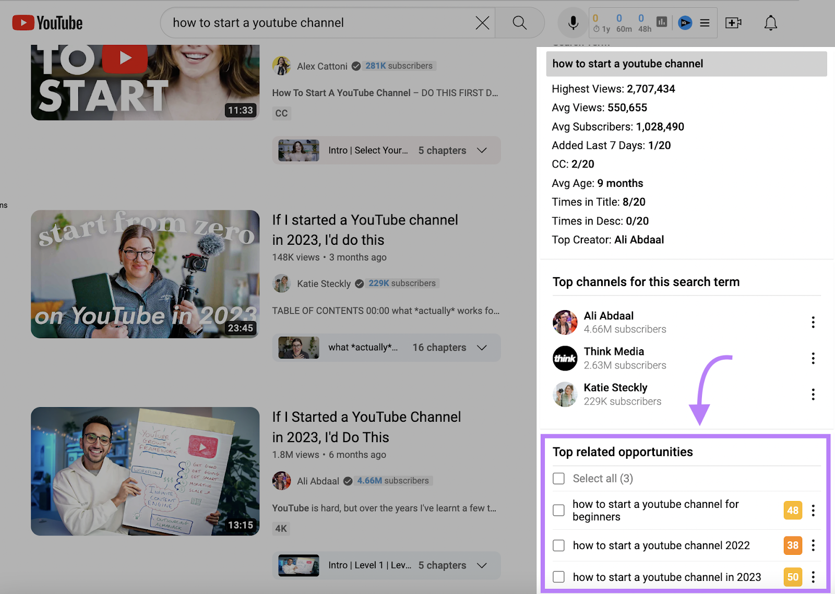
Task: Click 'Times in Title: 8/20' stat
Action: [599, 202]
